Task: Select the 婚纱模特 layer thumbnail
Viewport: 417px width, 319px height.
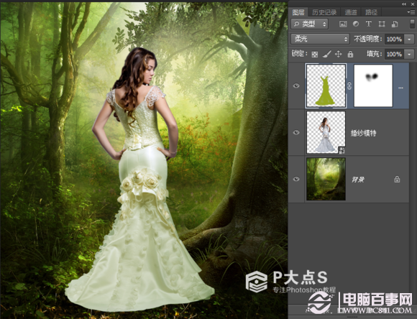Action: pos(326,132)
